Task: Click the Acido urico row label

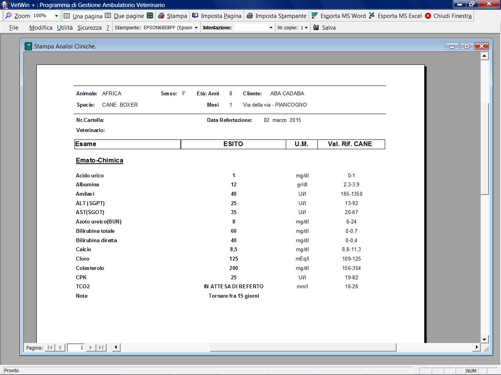Action: (90, 175)
